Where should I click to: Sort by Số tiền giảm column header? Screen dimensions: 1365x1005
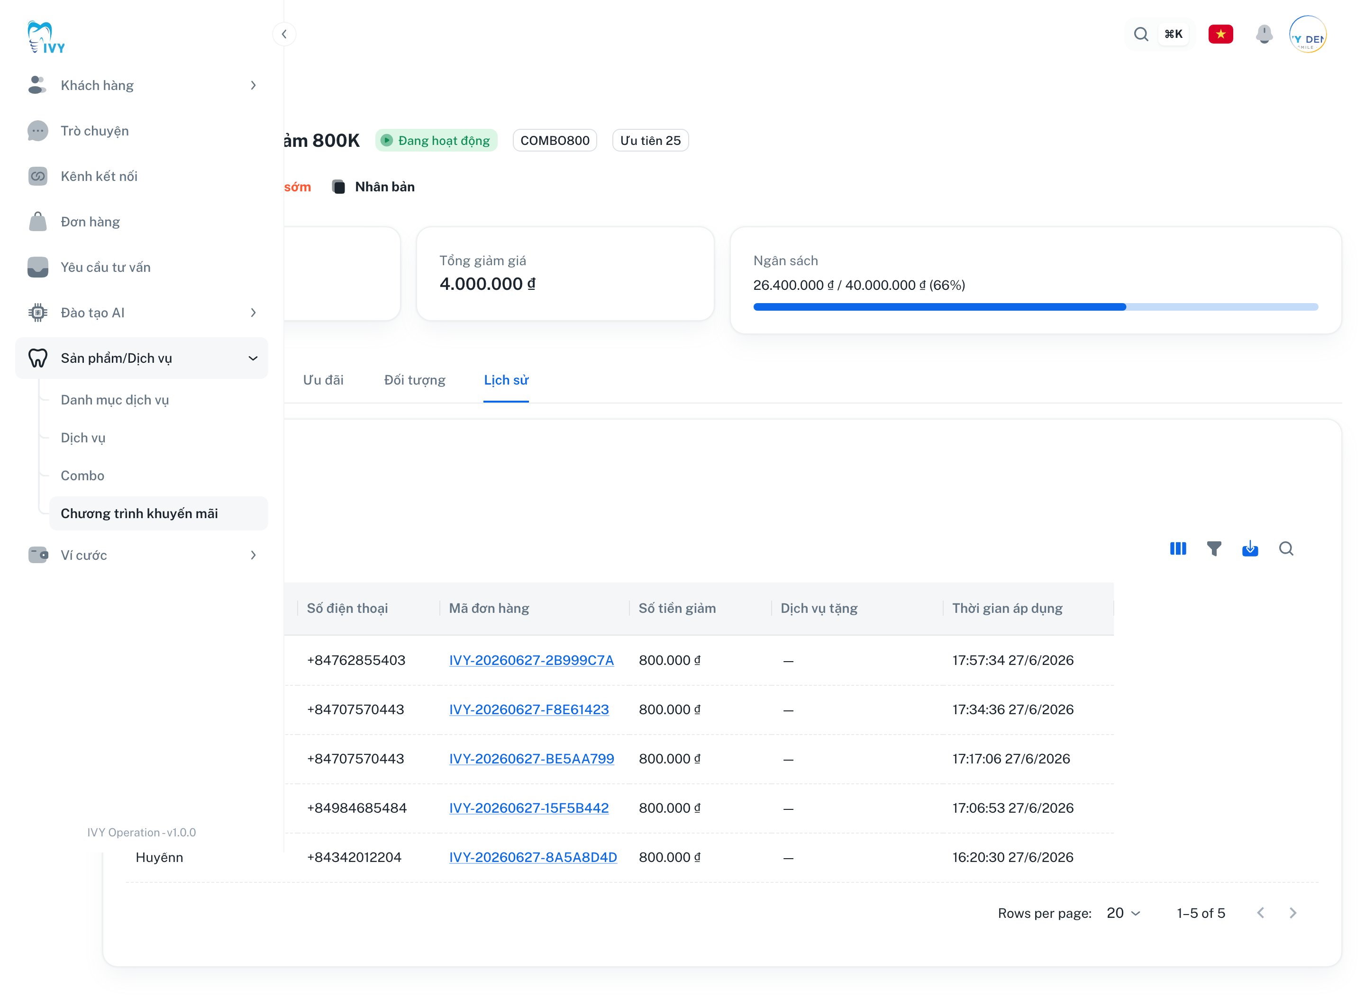coord(676,609)
